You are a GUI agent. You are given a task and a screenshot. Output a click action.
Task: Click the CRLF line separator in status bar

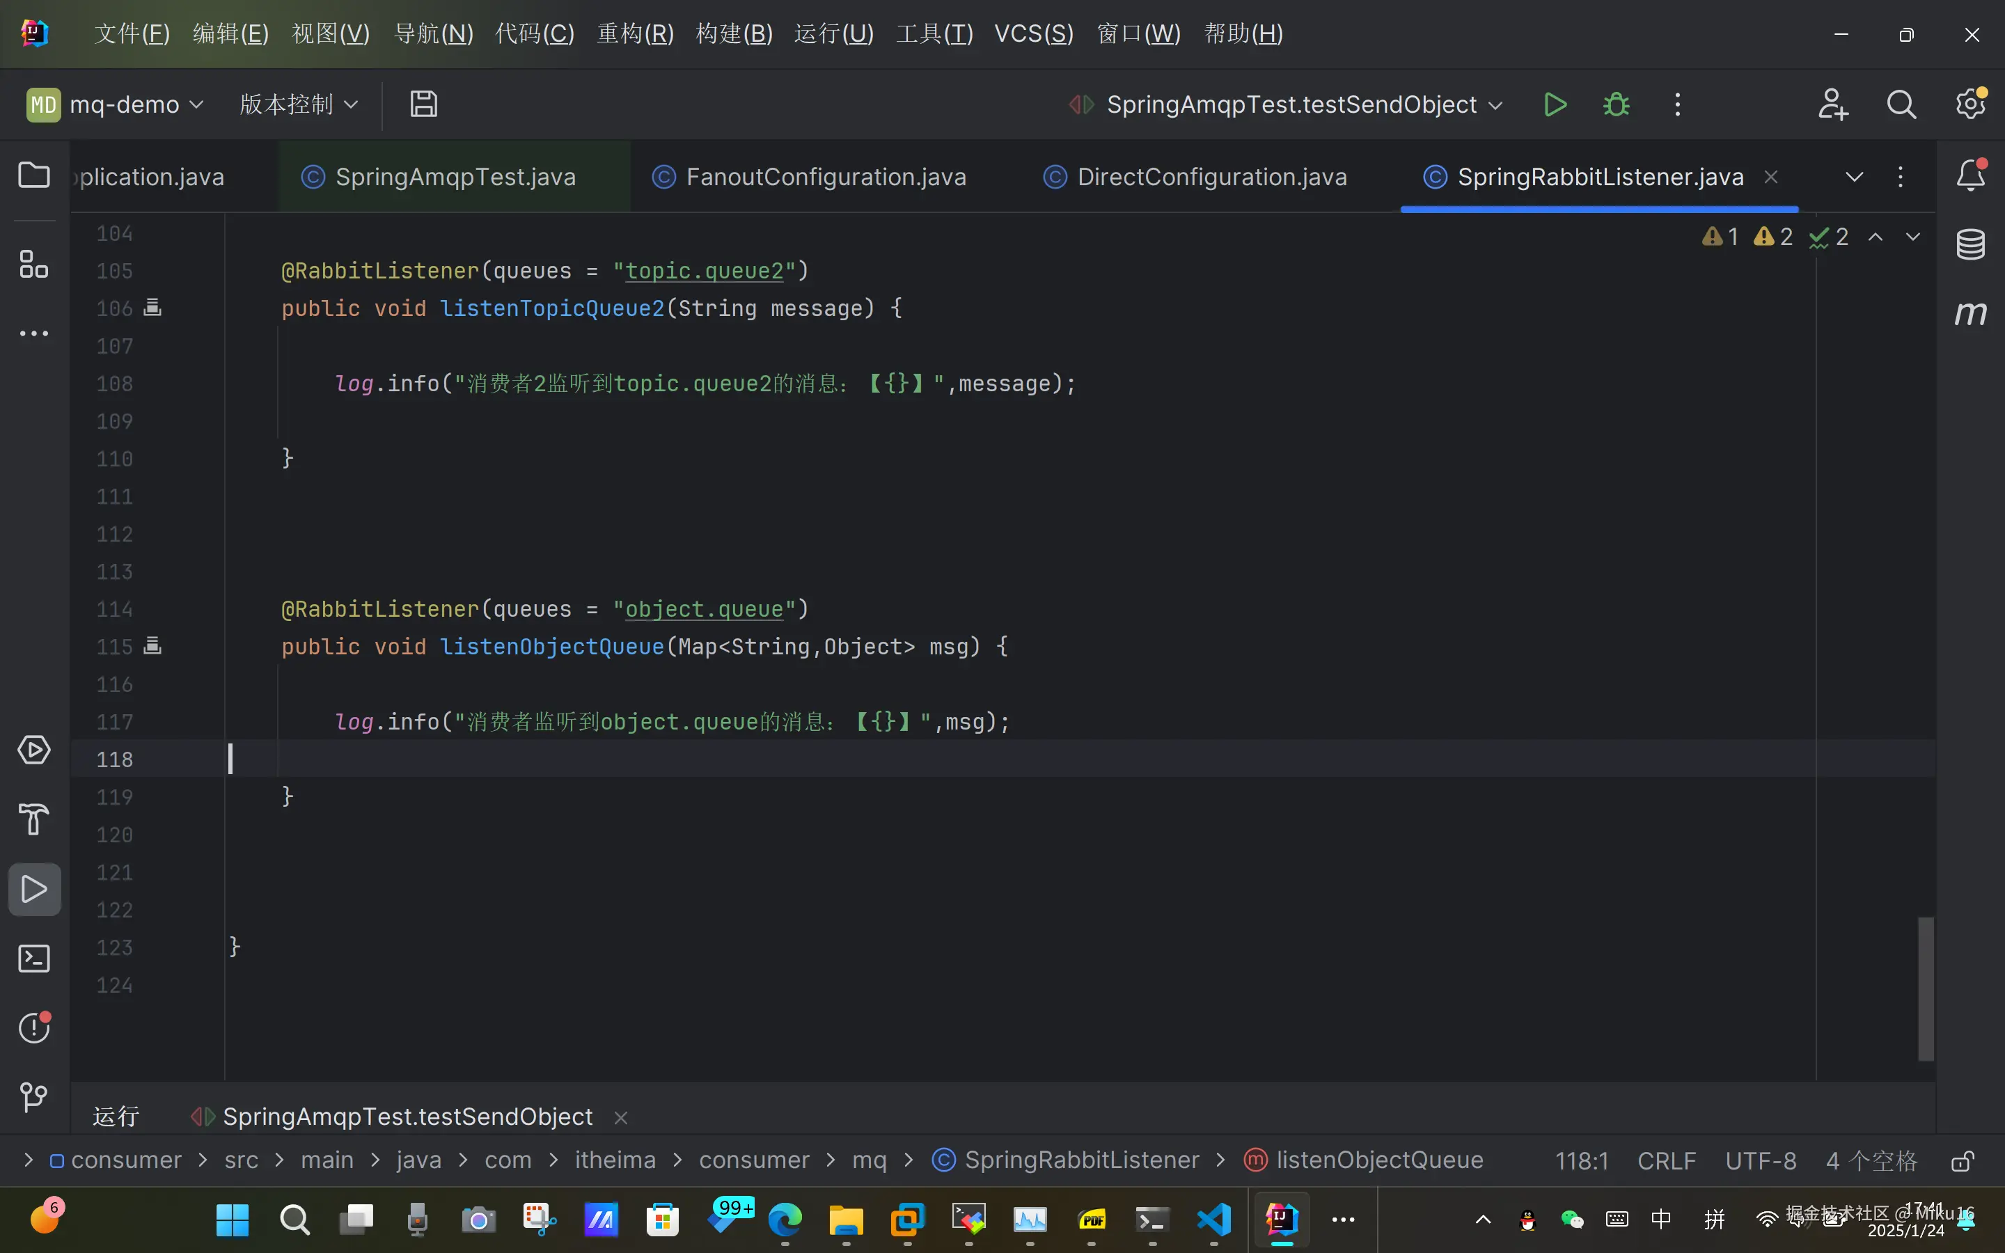click(x=1666, y=1160)
